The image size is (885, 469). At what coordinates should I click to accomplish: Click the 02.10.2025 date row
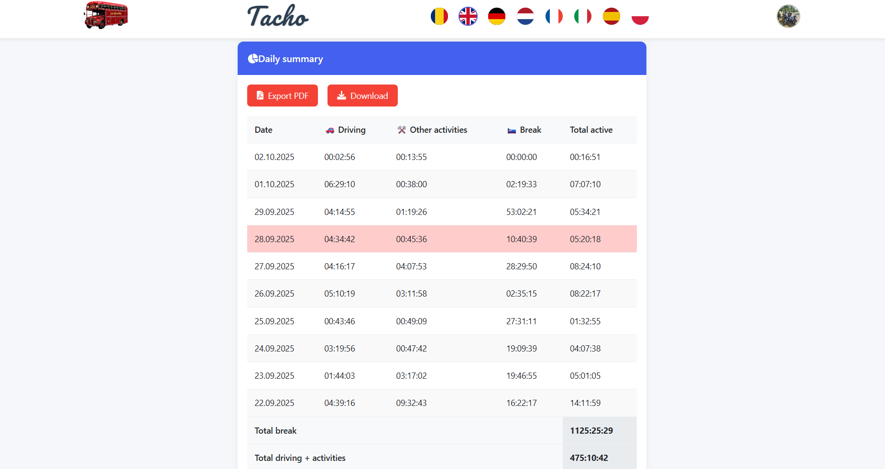coord(274,157)
